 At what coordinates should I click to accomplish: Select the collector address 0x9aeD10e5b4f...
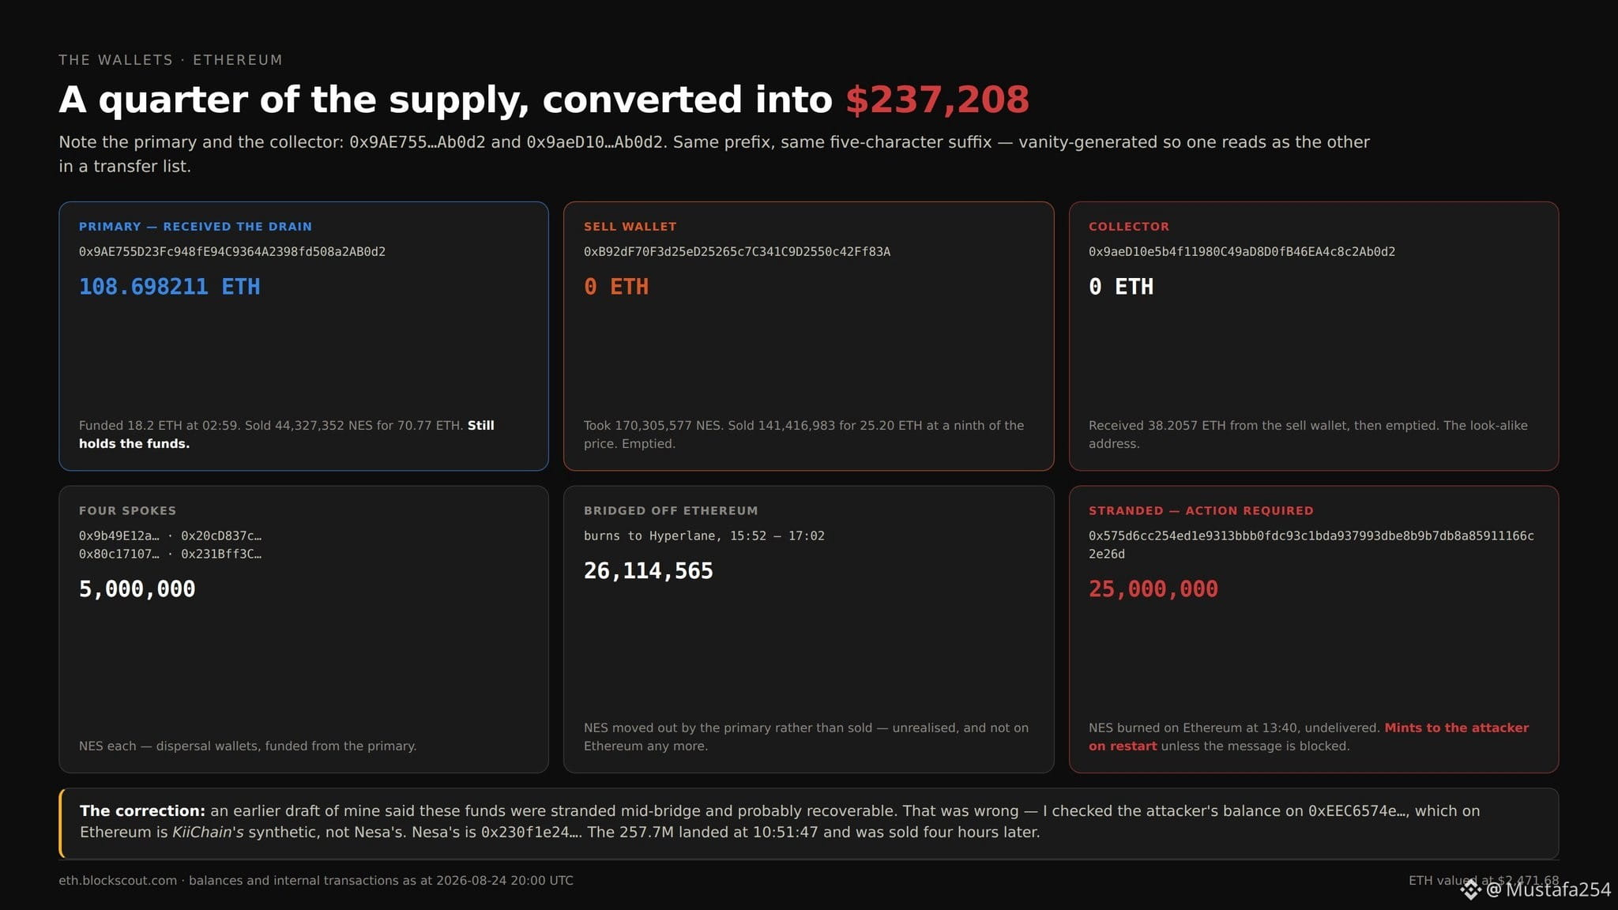(x=1242, y=252)
